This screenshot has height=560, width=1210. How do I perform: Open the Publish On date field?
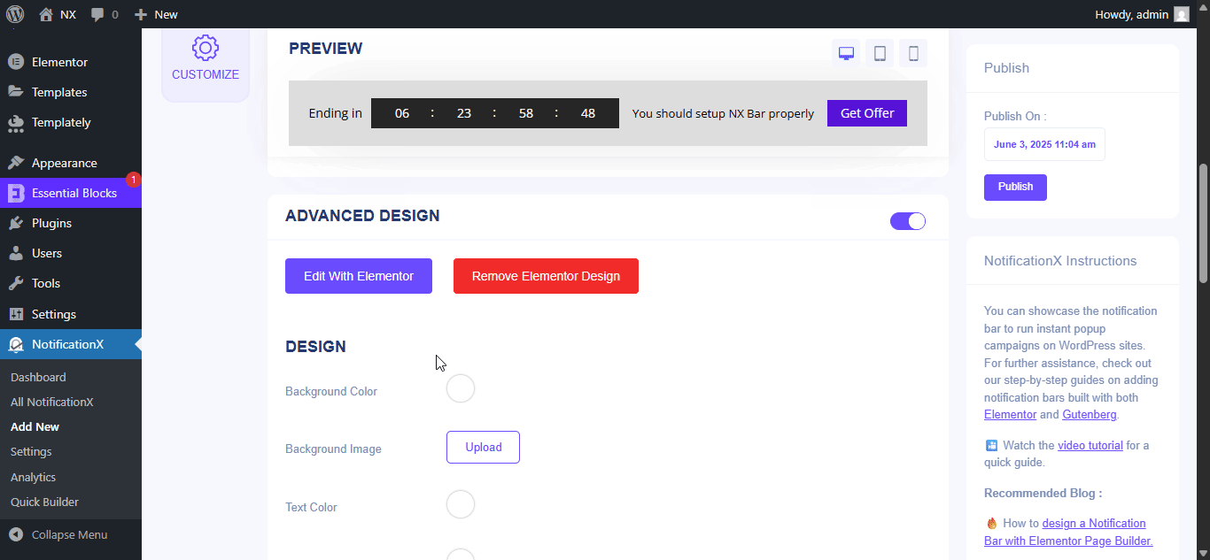(1044, 144)
